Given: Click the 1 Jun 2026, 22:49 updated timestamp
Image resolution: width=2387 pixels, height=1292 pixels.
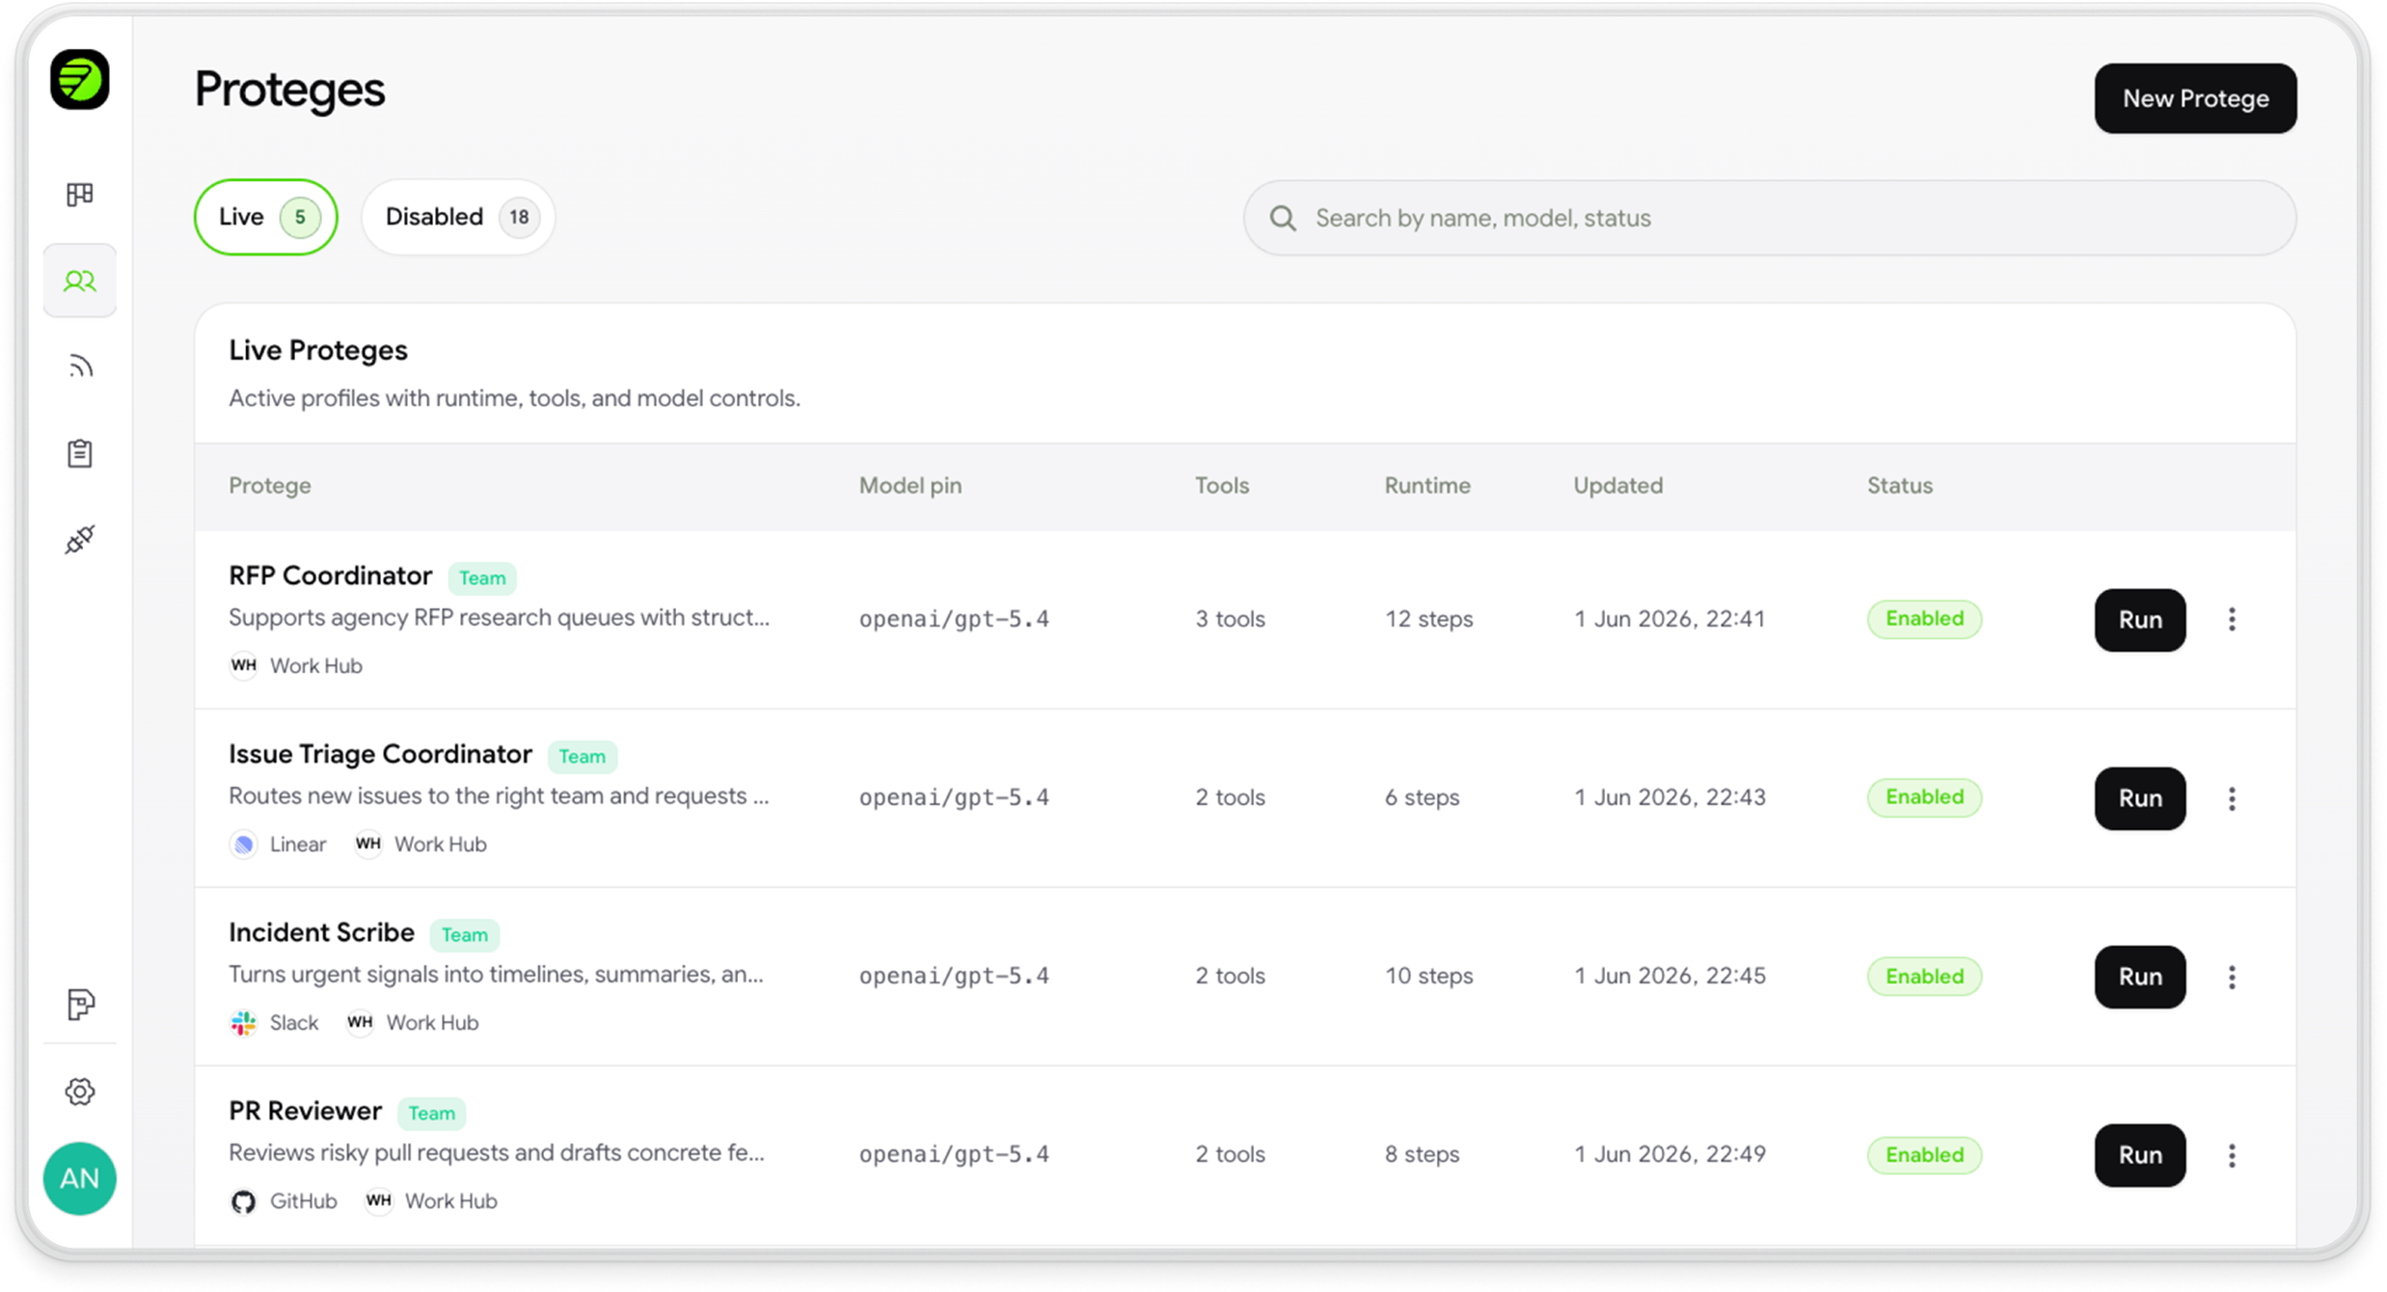Looking at the screenshot, I should [x=1669, y=1154].
